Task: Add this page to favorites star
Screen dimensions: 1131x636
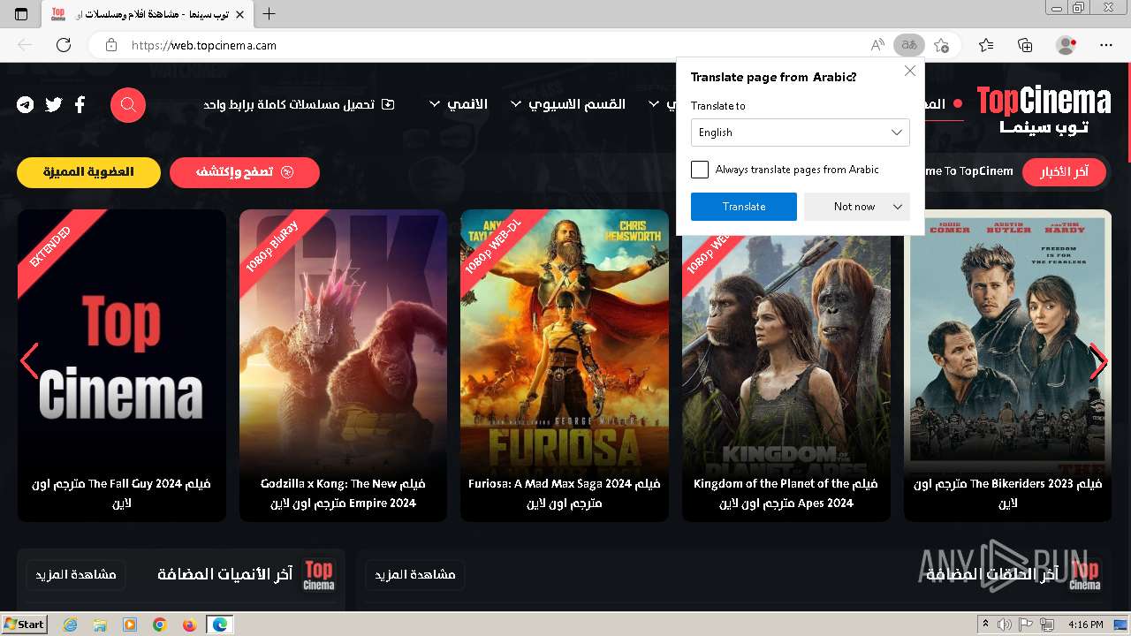Action: click(x=942, y=45)
